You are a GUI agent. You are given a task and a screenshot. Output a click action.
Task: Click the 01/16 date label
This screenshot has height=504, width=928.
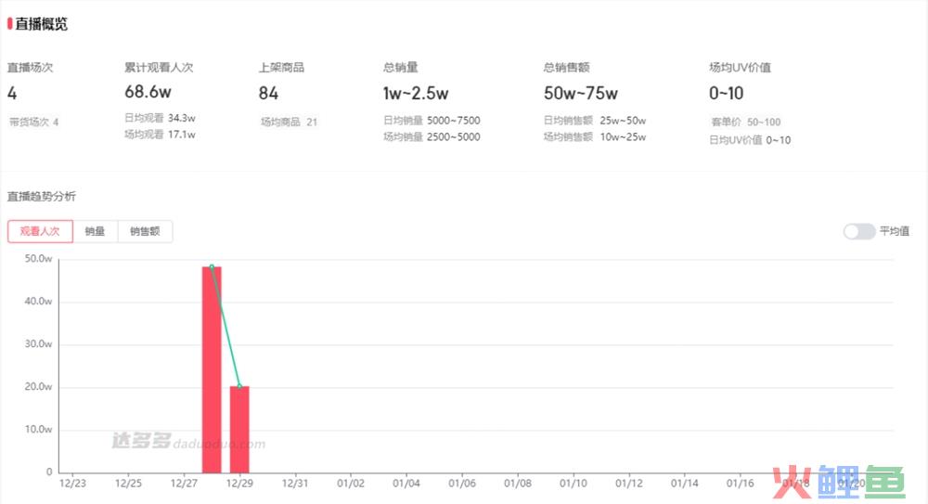click(x=741, y=484)
